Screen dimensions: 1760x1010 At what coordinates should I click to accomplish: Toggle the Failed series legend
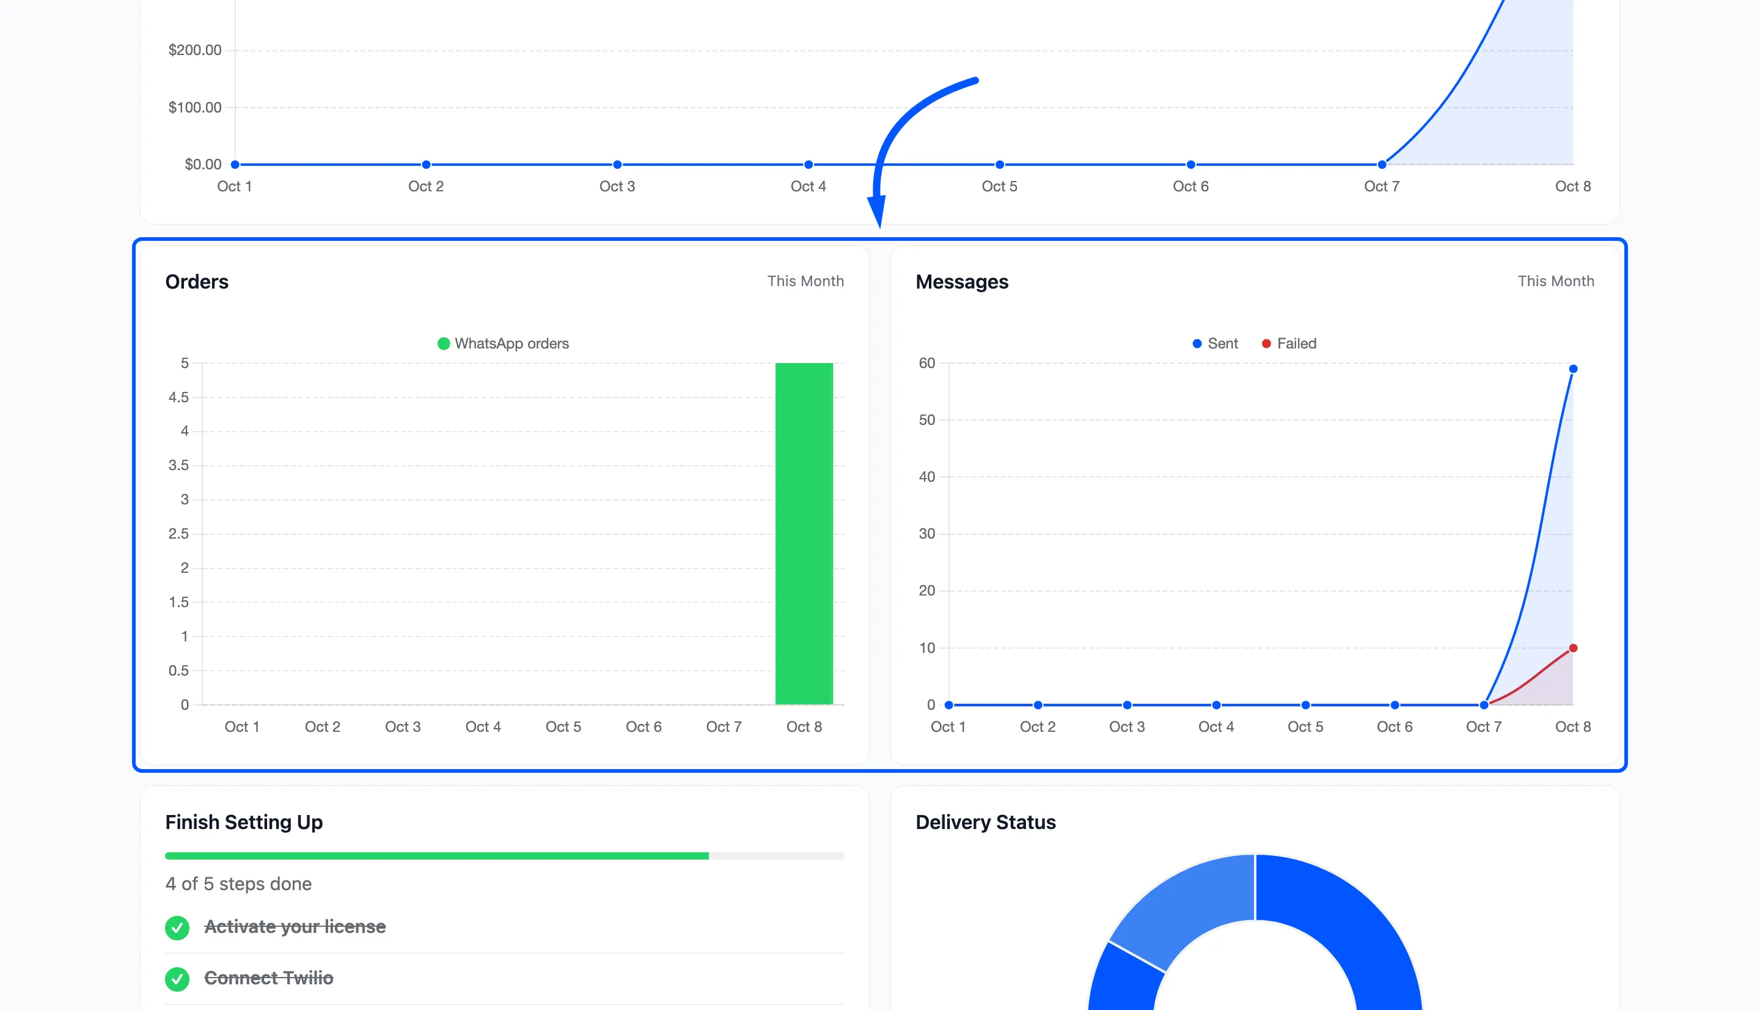[x=1289, y=344]
